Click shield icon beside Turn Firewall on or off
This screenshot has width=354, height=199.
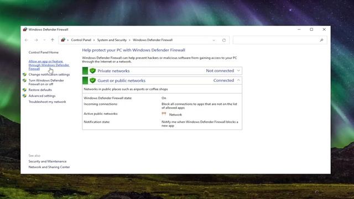[x=24, y=81]
